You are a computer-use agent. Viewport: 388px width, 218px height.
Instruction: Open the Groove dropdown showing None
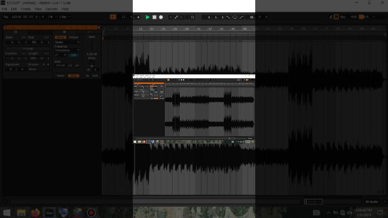tap(39, 69)
